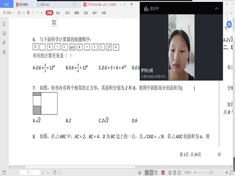Start the red slideshow play icon
Screen dimensions: 235x176
(163, 173)
